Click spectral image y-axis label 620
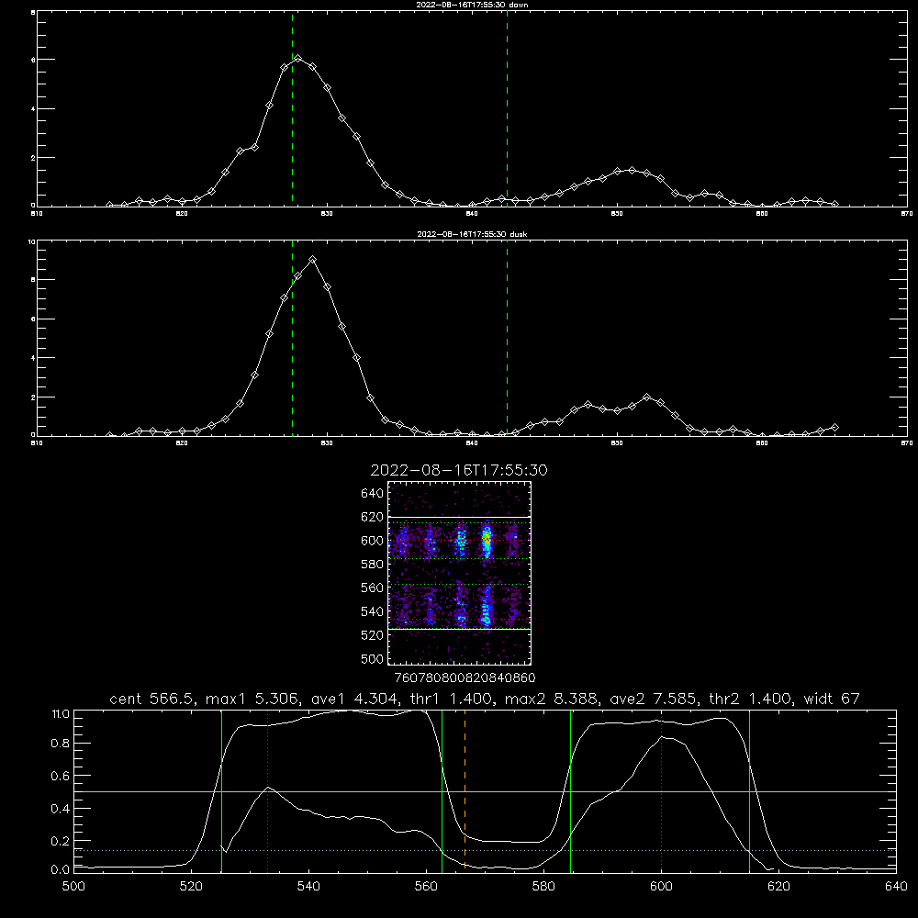Screen dimensions: 918x918 coord(372,517)
